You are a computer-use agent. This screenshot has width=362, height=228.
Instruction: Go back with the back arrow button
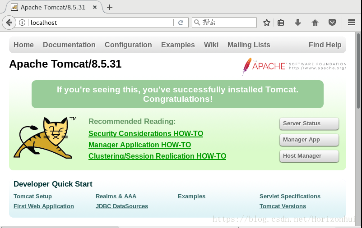[x=9, y=23]
